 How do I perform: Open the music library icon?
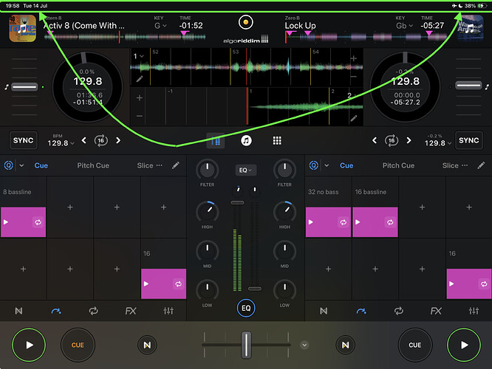246,140
